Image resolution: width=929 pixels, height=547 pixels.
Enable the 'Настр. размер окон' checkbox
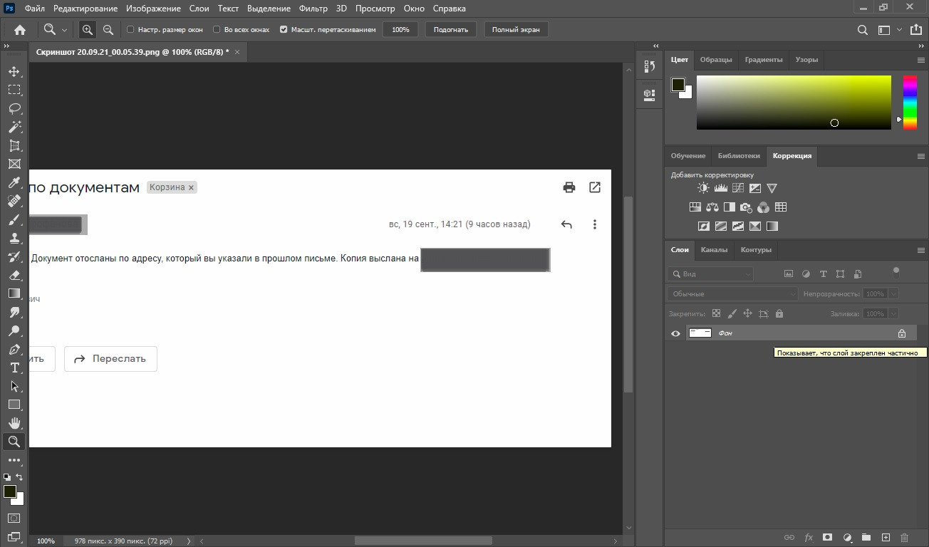tap(130, 30)
